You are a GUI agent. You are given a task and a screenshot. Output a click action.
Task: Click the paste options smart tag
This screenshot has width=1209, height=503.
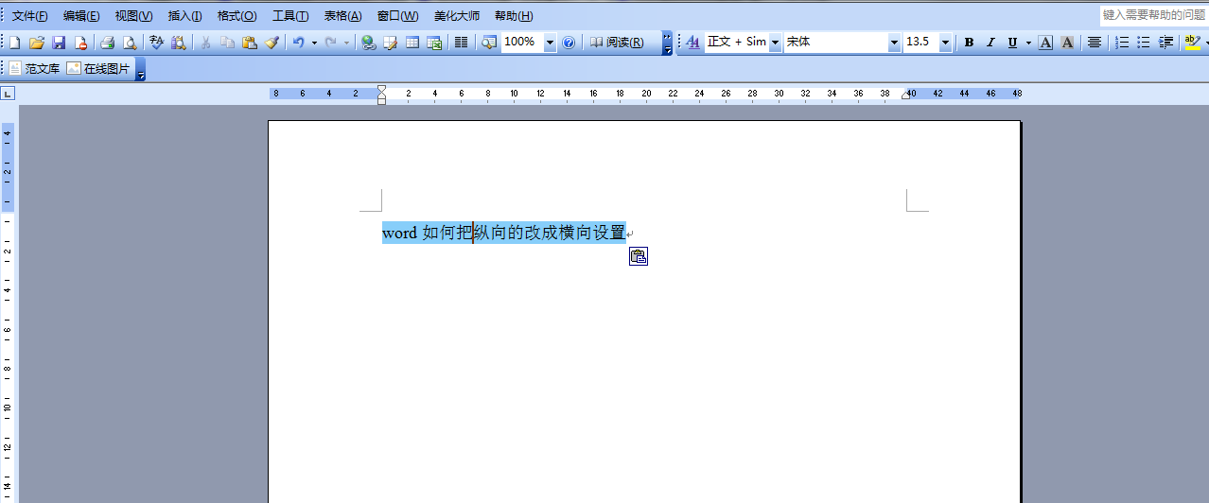click(639, 256)
